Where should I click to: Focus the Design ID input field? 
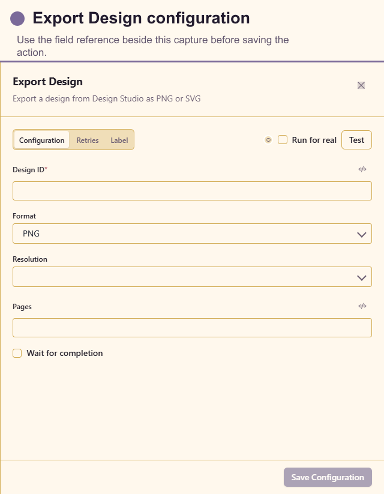pos(192,191)
